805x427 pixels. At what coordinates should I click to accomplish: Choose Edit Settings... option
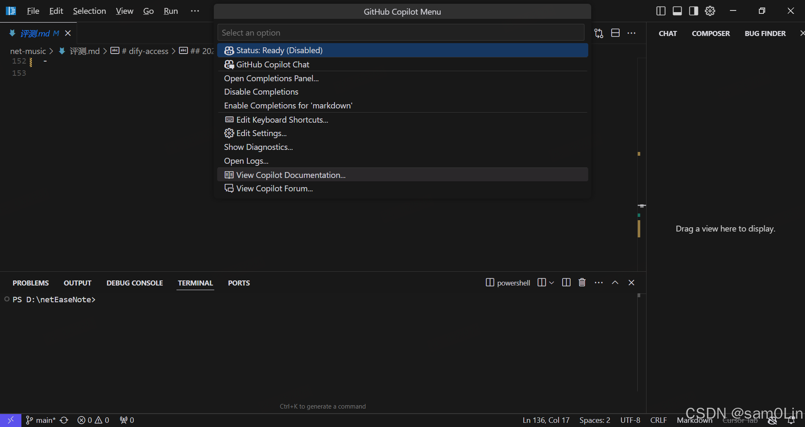point(402,133)
